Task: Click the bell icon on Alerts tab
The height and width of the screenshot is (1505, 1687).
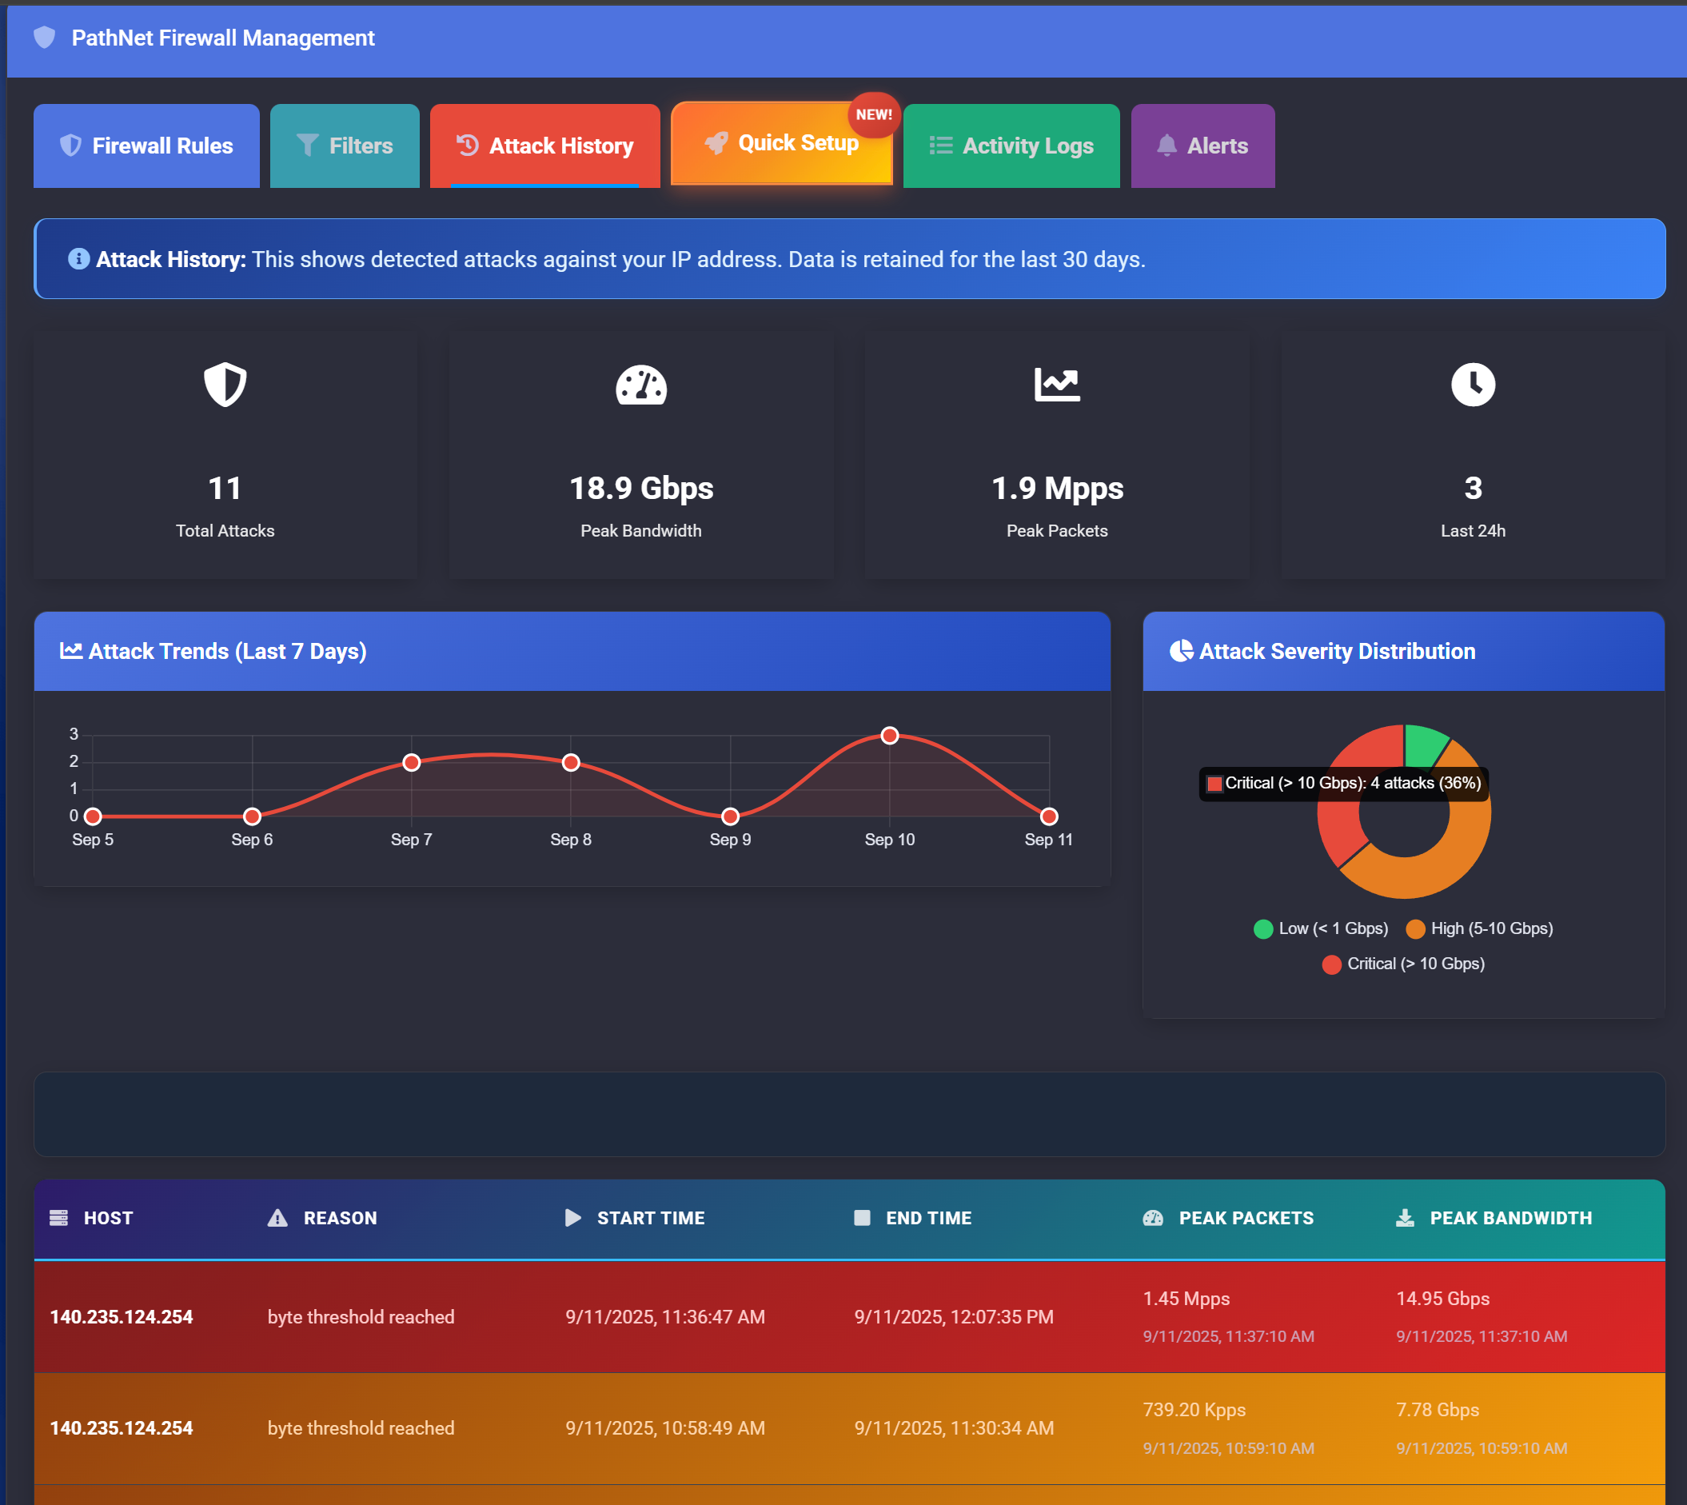Action: coord(1167,146)
